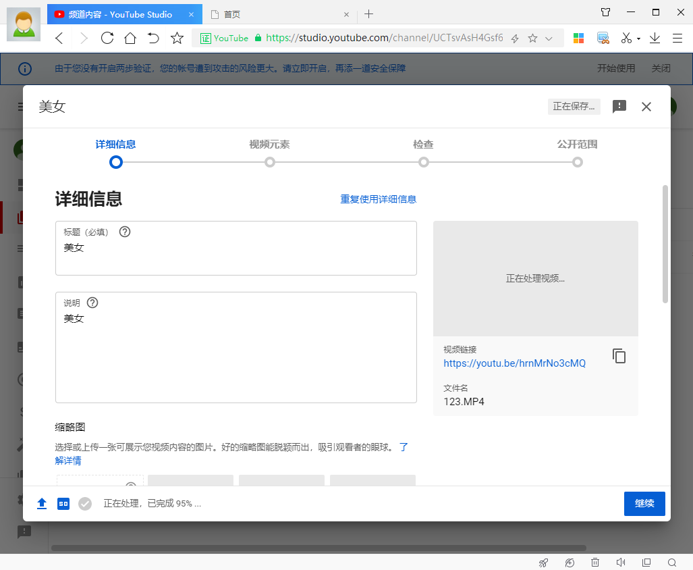Open a new tab with the plus button
Viewport: 693px width, 570px height.
click(x=368, y=14)
